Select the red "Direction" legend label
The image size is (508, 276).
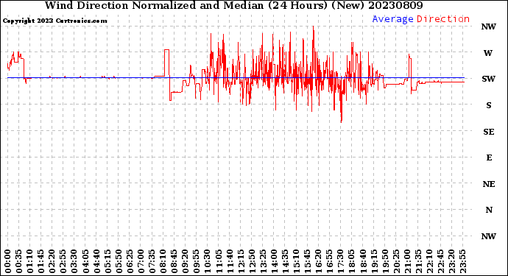point(443,19)
